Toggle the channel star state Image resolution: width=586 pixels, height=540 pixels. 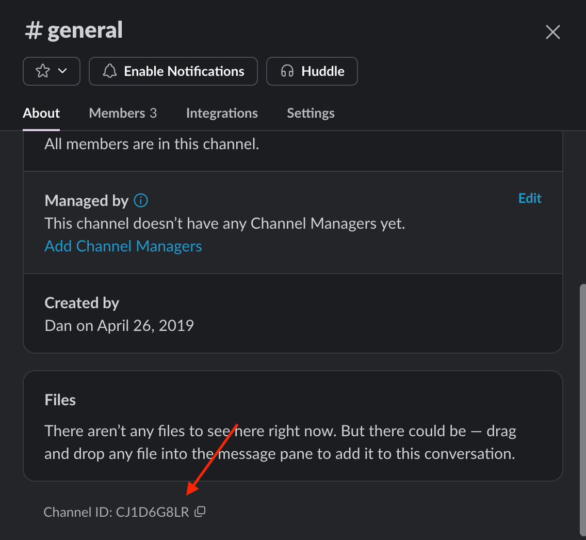pos(44,71)
